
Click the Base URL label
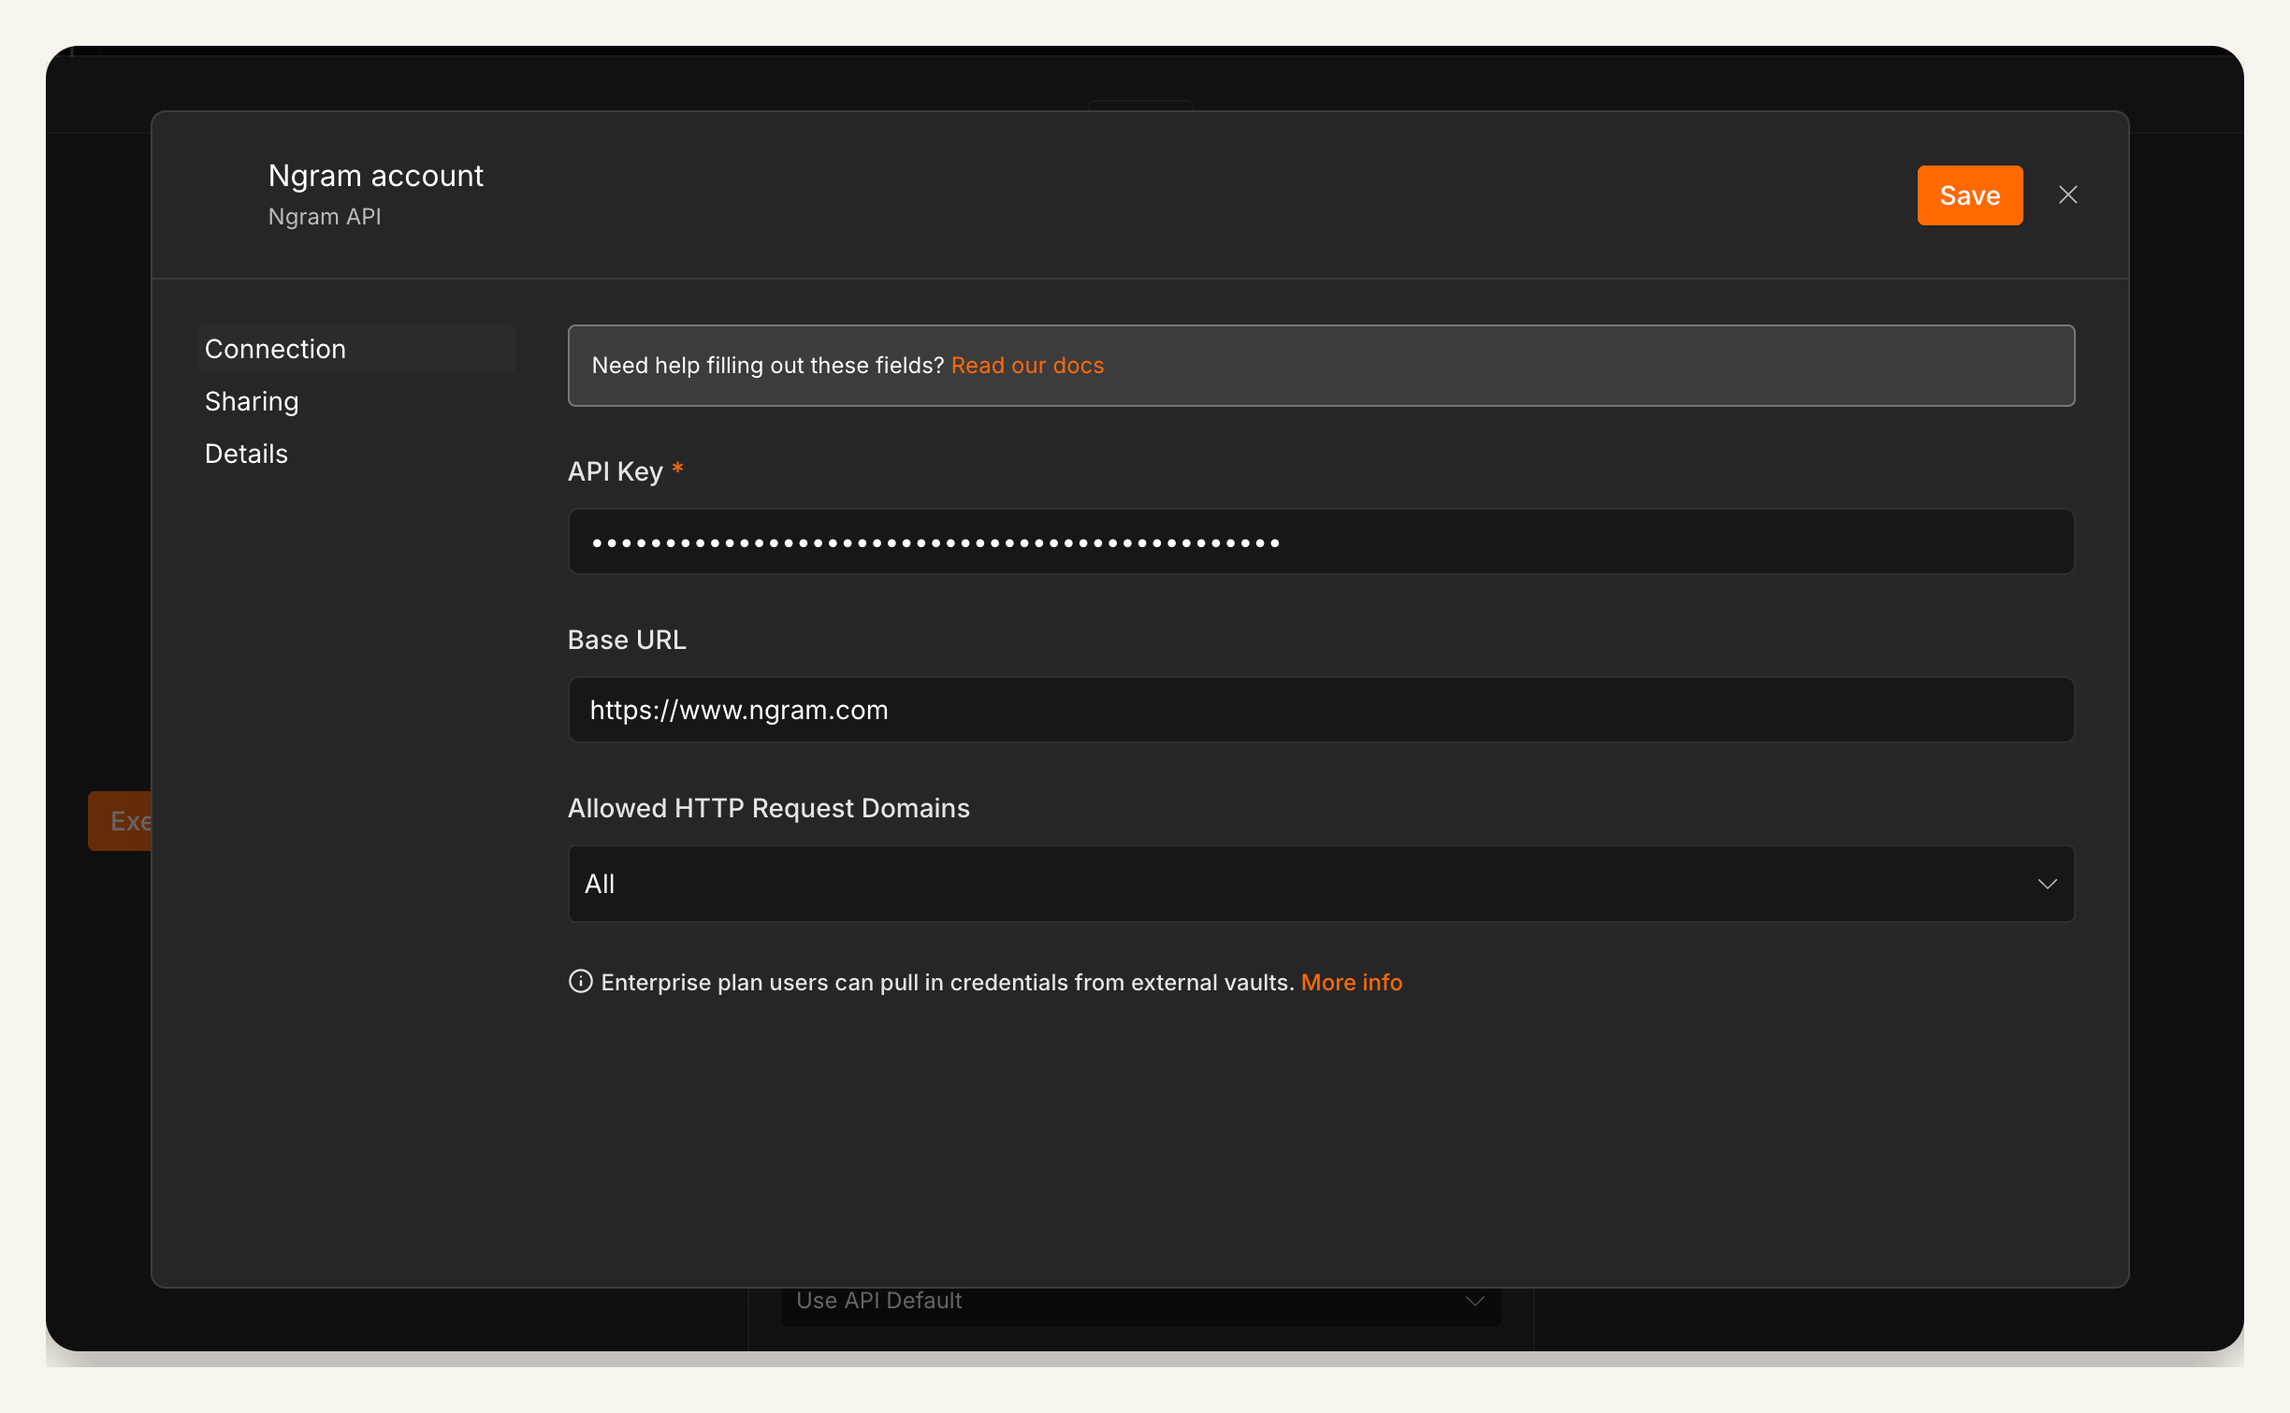click(627, 640)
